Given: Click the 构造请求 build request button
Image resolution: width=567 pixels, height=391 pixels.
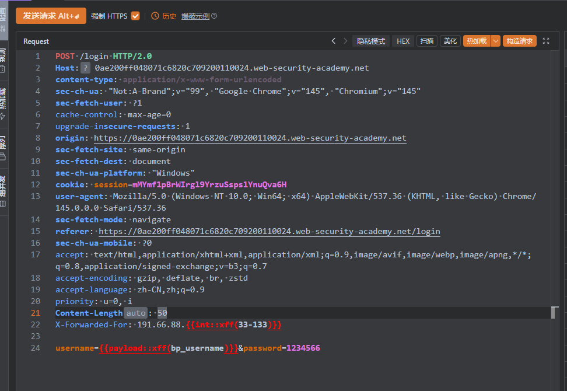Looking at the screenshot, I should tap(519, 41).
